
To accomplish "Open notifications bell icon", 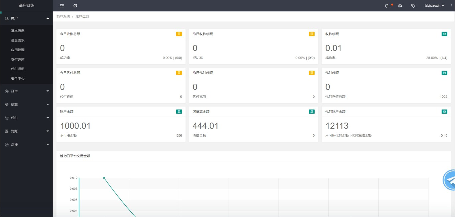I will click(x=387, y=6).
